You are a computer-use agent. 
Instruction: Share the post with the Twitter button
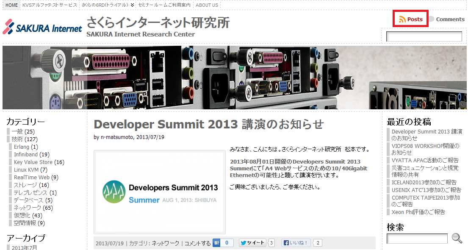pyautogui.click(x=253, y=243)
